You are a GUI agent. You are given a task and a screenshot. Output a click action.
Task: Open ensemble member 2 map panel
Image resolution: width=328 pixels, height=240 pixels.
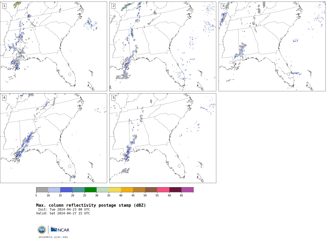163,46
